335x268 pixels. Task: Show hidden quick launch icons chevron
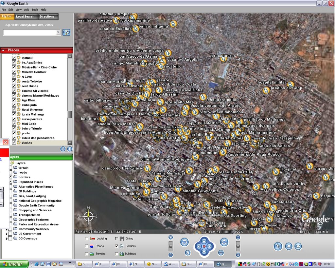point(69,263)
